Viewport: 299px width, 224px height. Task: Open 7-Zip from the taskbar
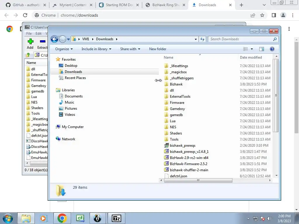tap(117, 218)
